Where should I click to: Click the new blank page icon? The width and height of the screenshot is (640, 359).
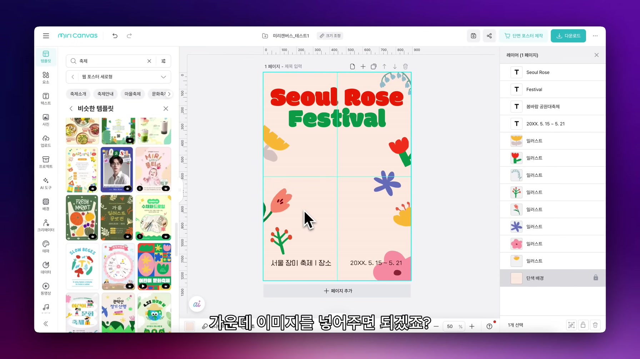coord(352,66)
